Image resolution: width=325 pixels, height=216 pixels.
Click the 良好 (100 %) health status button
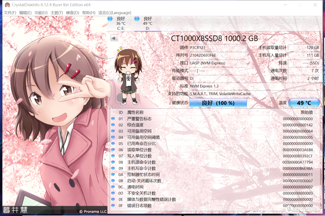[218, 103]
